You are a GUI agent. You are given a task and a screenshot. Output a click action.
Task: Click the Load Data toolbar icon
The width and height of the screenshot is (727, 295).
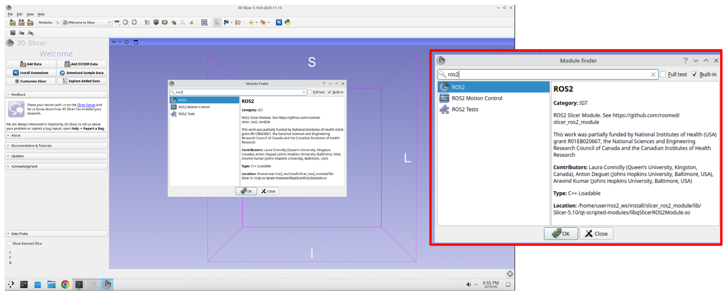click(13, 22)
